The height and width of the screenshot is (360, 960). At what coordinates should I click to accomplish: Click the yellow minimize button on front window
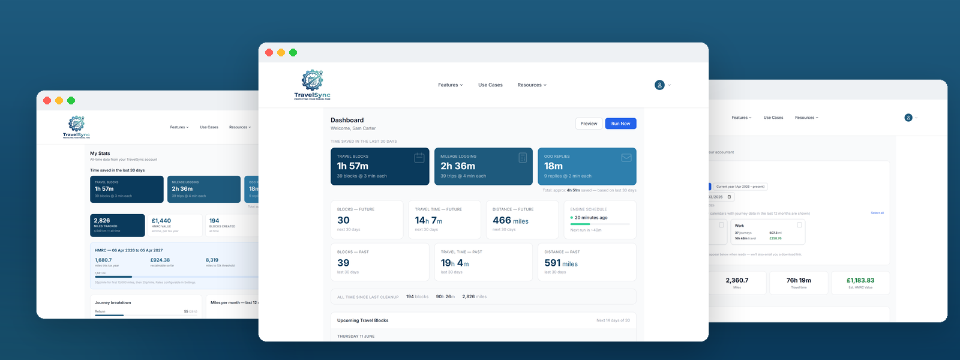[x=281, y=53]
